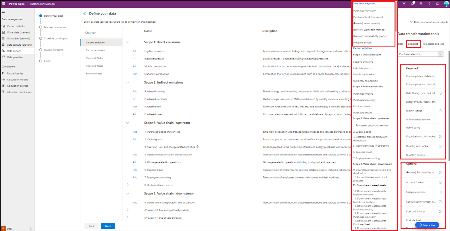The image size is (450, 231).
Task: Collapse the Scope 1: Direct emissions group
Action: tap(128, 42)
